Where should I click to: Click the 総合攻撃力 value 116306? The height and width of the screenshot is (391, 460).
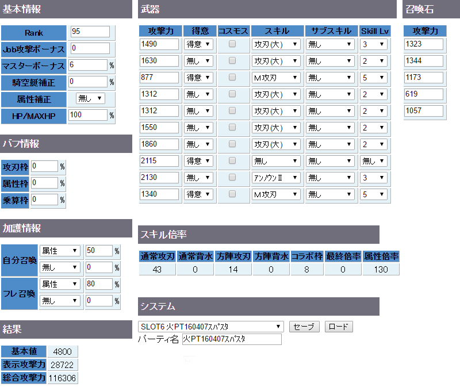63,378
